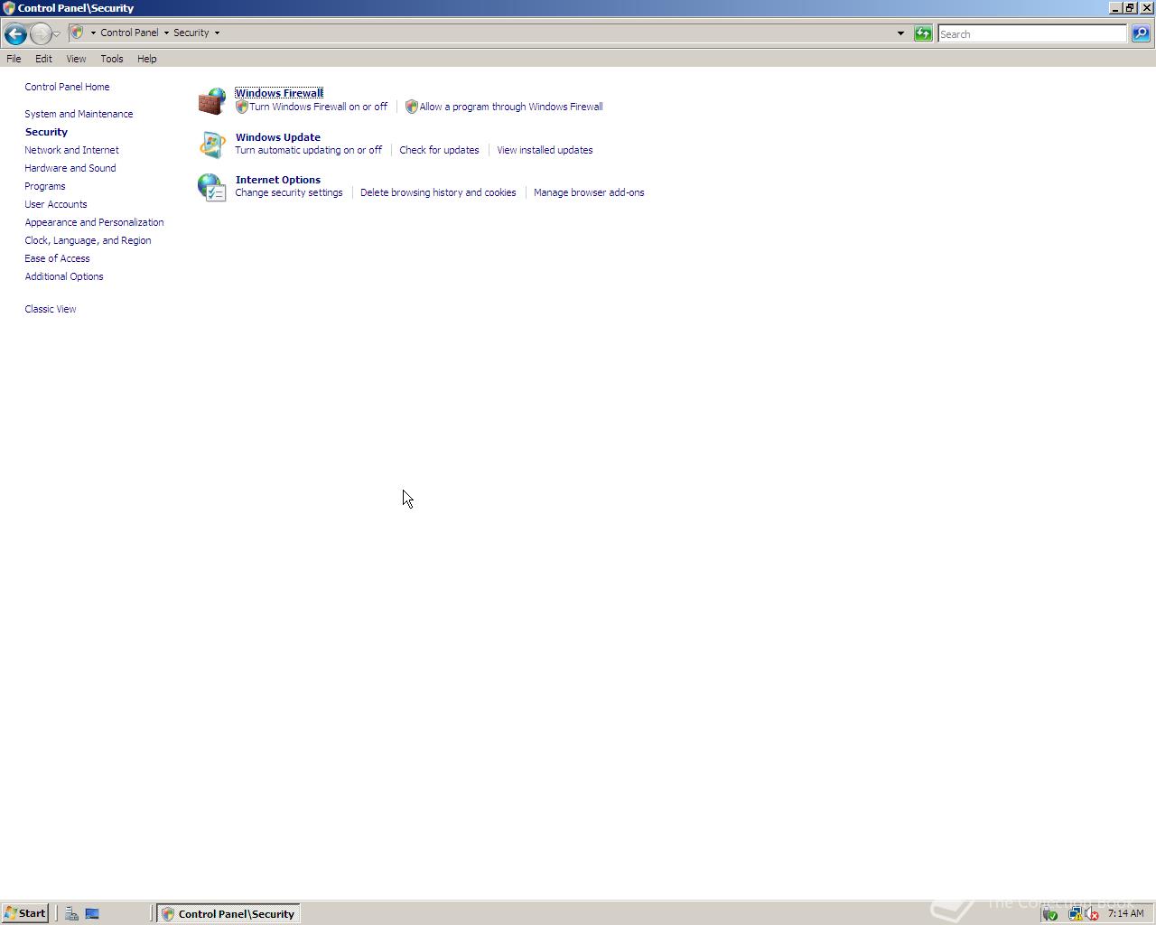Open the Internet Options globe icon
Viewport: 1156px width, 925px height.
212,188
